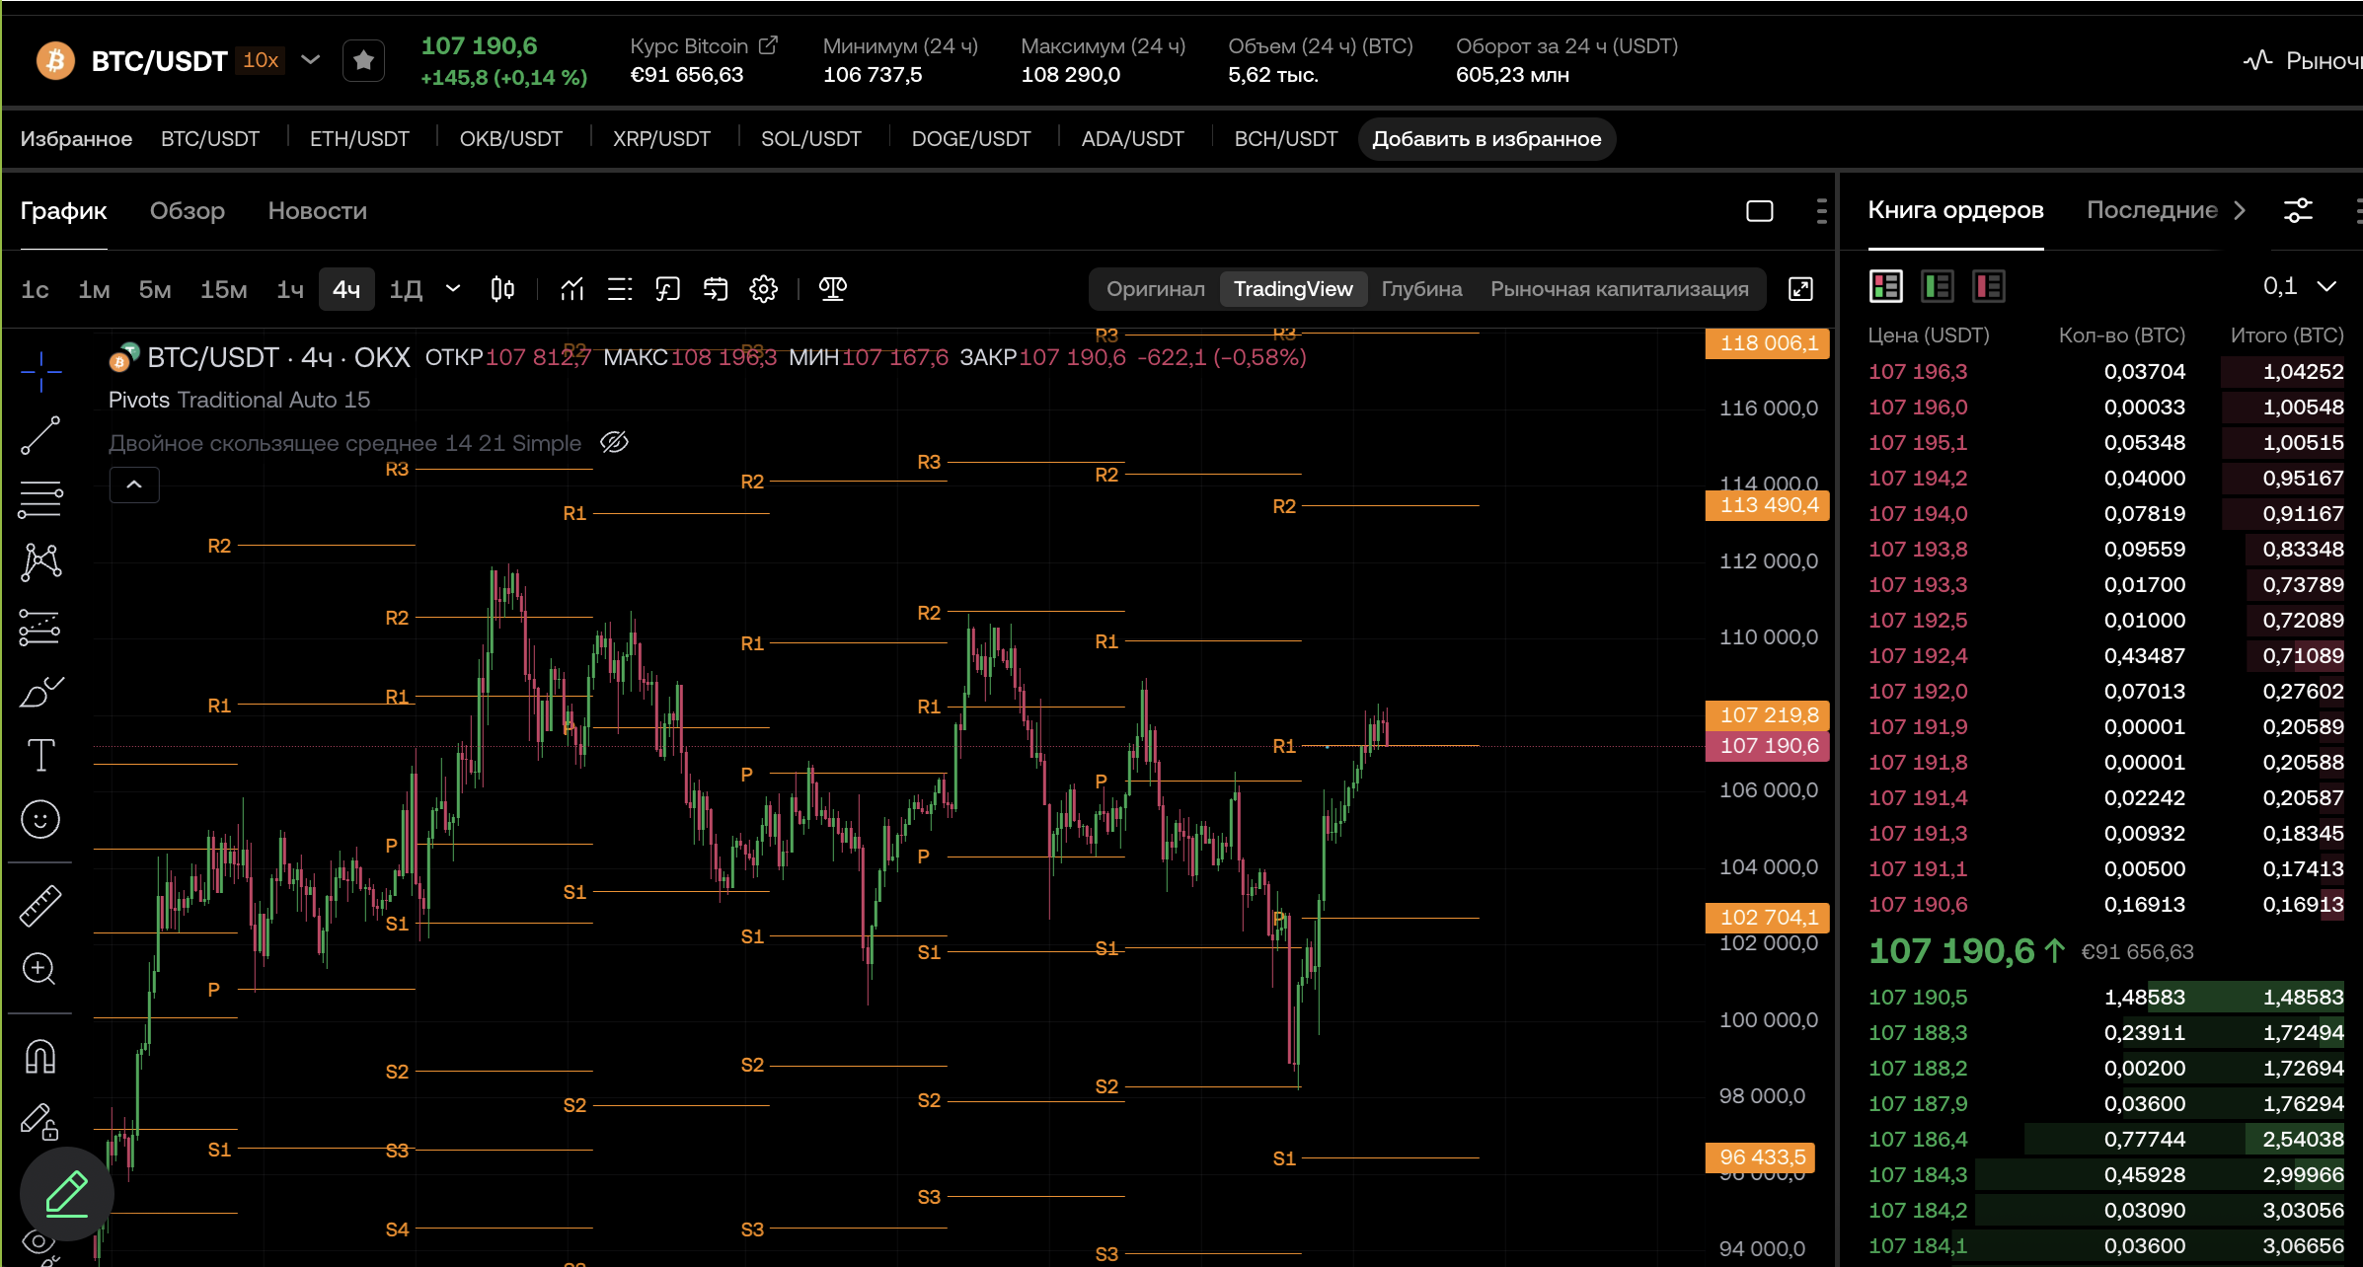Switch to the Новости tab

pyautogui.click(x=318, y=210)
